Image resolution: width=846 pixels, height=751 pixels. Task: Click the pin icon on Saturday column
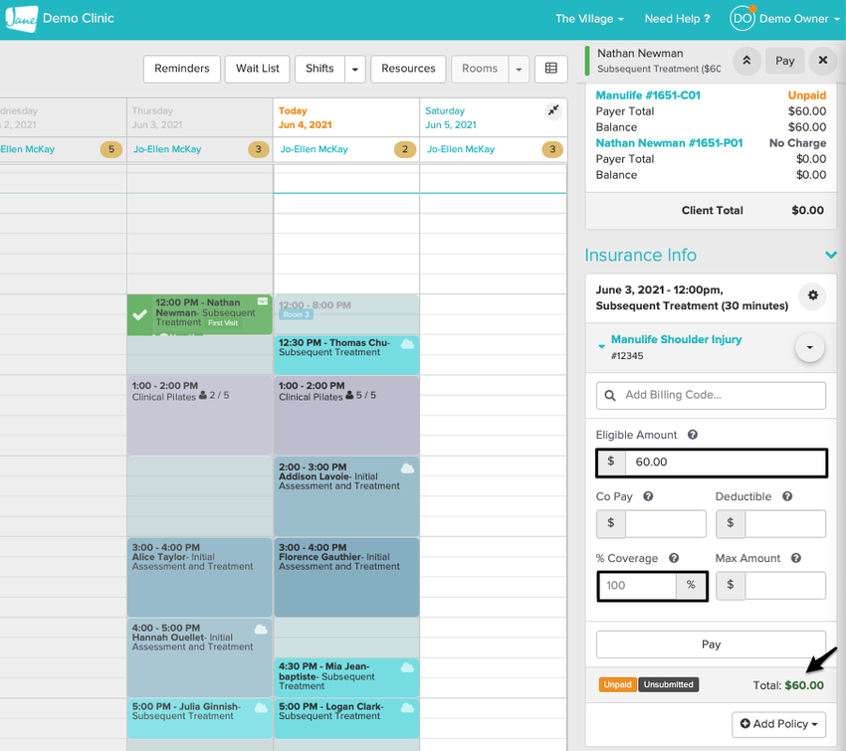(554, 111)
